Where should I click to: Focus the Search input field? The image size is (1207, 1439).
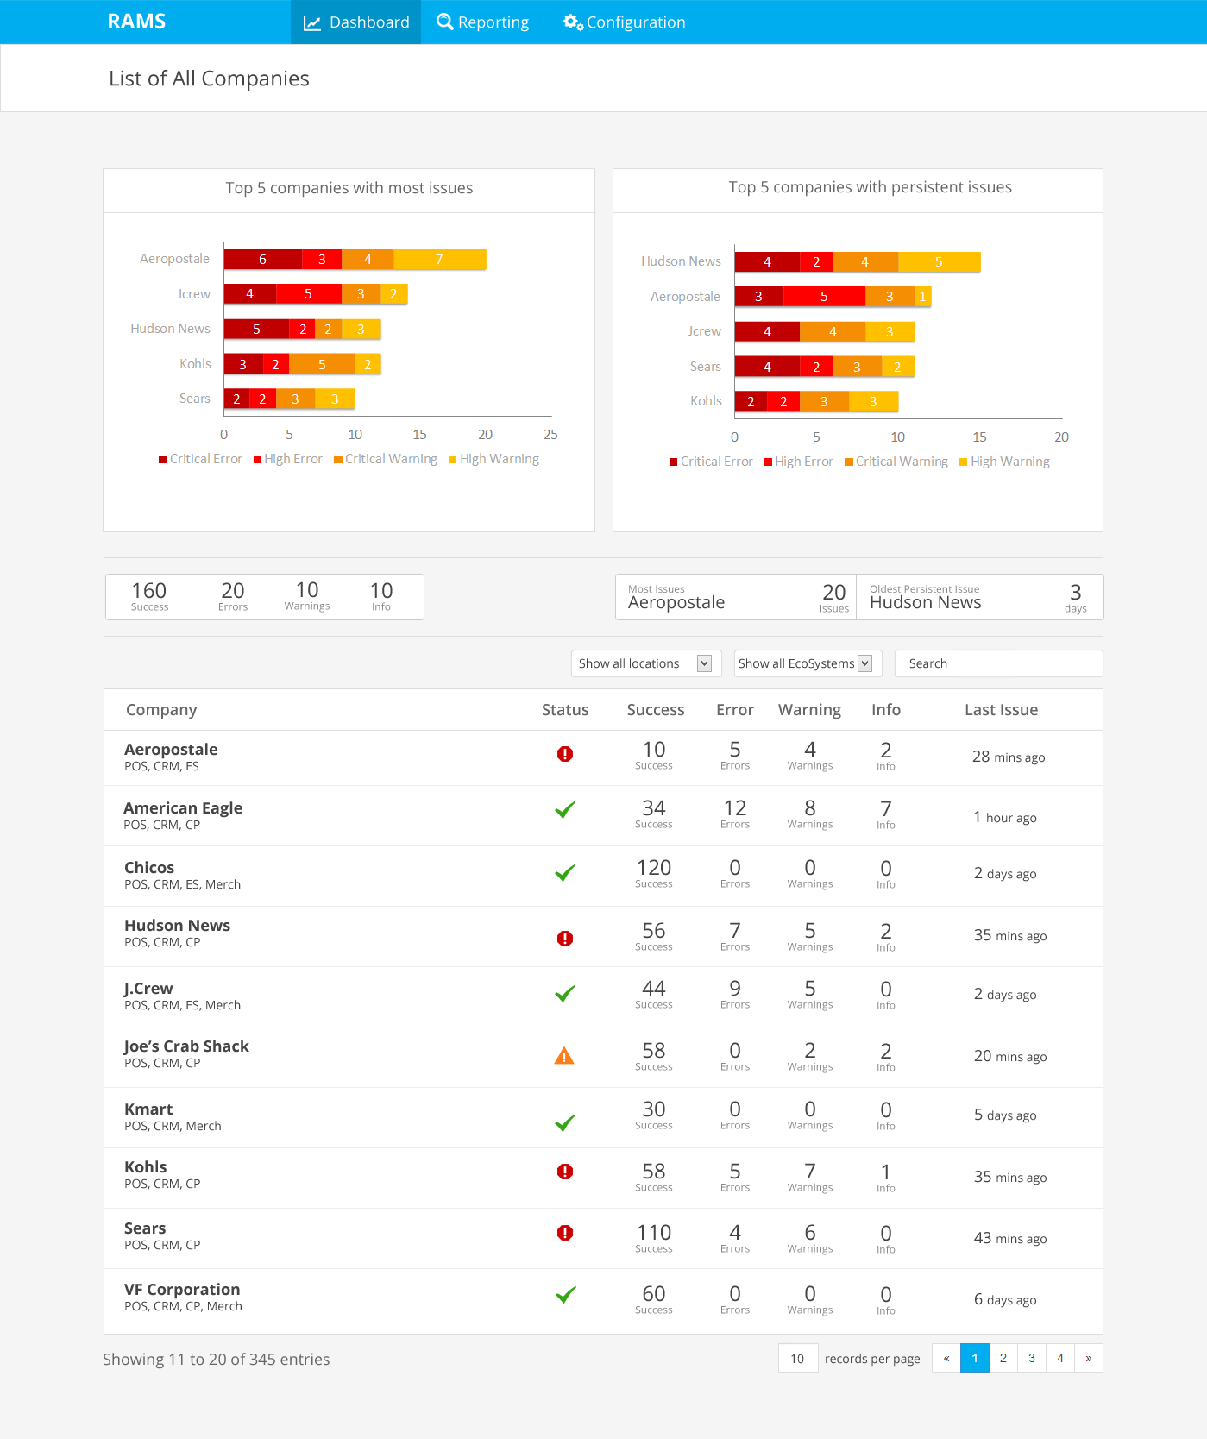click(x=999, y=663)
